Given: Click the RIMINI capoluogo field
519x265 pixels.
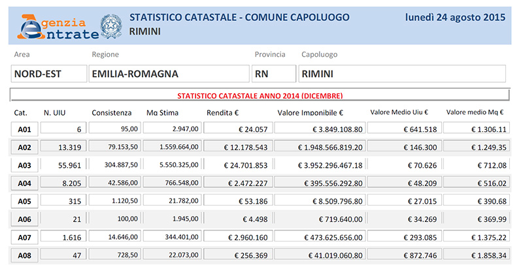Looking at the screenshot, I should (402, 74).
